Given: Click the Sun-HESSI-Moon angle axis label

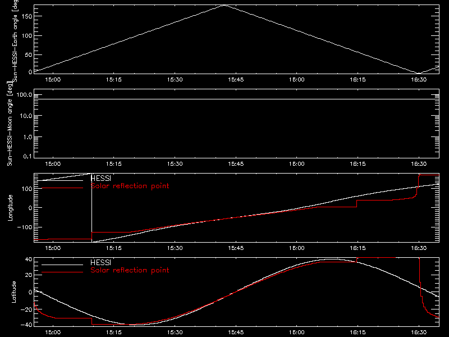Looking at the screenshot, I should point(10,124).
